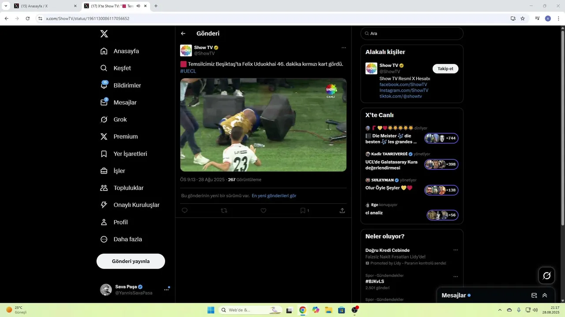
Task: Go back with Gönderi arrow
Action: point(183,33)
